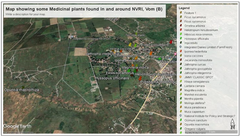Open National Institute for Policy and Strategic legend item
This screenshot has height=137, width=241.
(209, 116)
